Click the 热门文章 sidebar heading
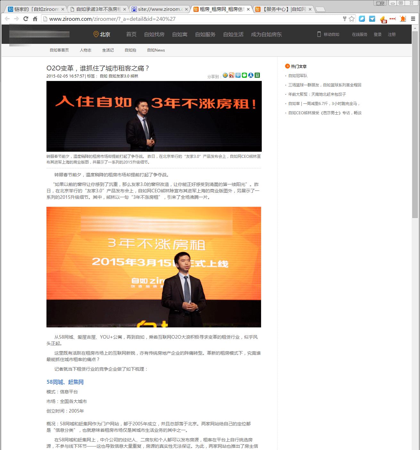Viewport: 420px width, 450px height. pyautogui.click(x=299, y=66)
